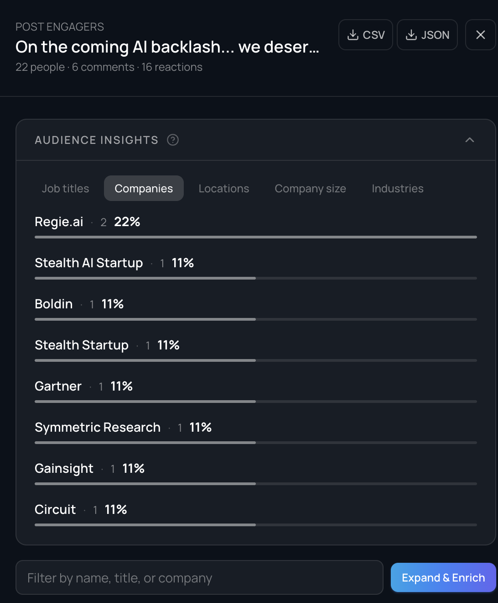
Task: Click the download arrow inside the CSV button
Action: click(353, 34)
